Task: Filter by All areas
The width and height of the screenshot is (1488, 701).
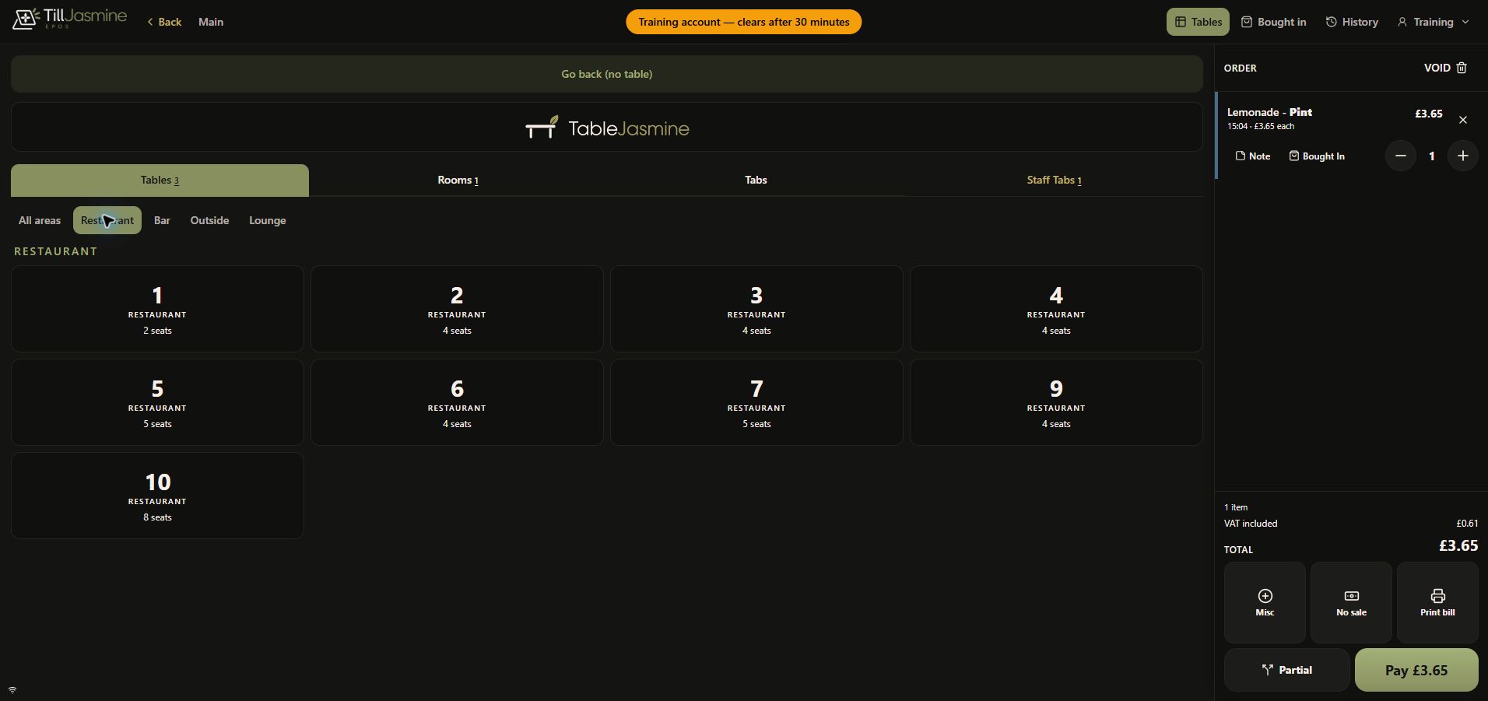Action: [x=40, y=220]
